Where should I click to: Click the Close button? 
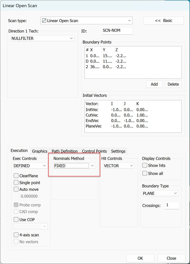coord(171,258)
